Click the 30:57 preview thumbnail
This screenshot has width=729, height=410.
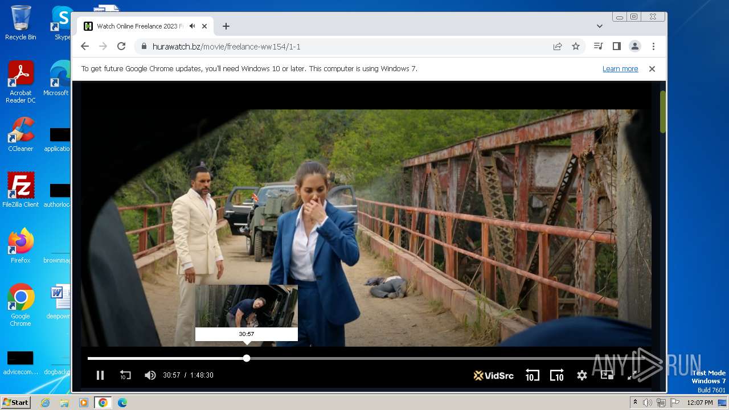(247, 306)
